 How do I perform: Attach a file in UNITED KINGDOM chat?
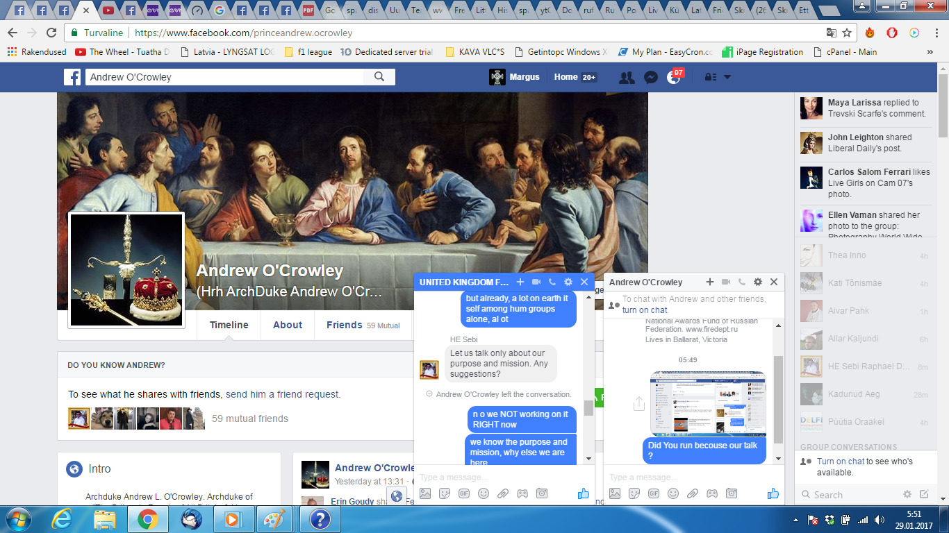[503, 493]
